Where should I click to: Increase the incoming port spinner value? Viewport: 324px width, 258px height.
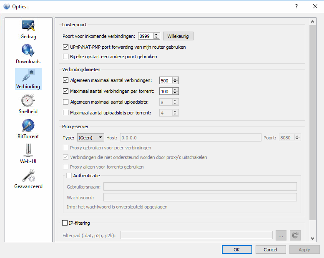coord(156,35)
